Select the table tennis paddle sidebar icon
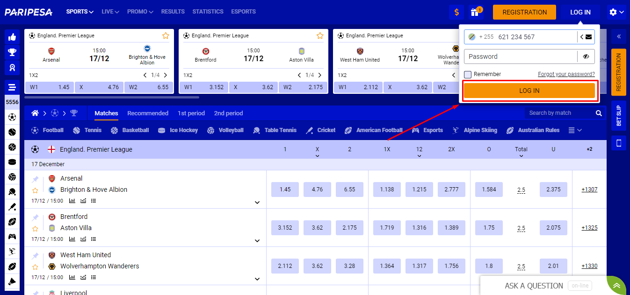Viewport: 630px width, 295px height. pyautogui.click(x=12, y=192)
